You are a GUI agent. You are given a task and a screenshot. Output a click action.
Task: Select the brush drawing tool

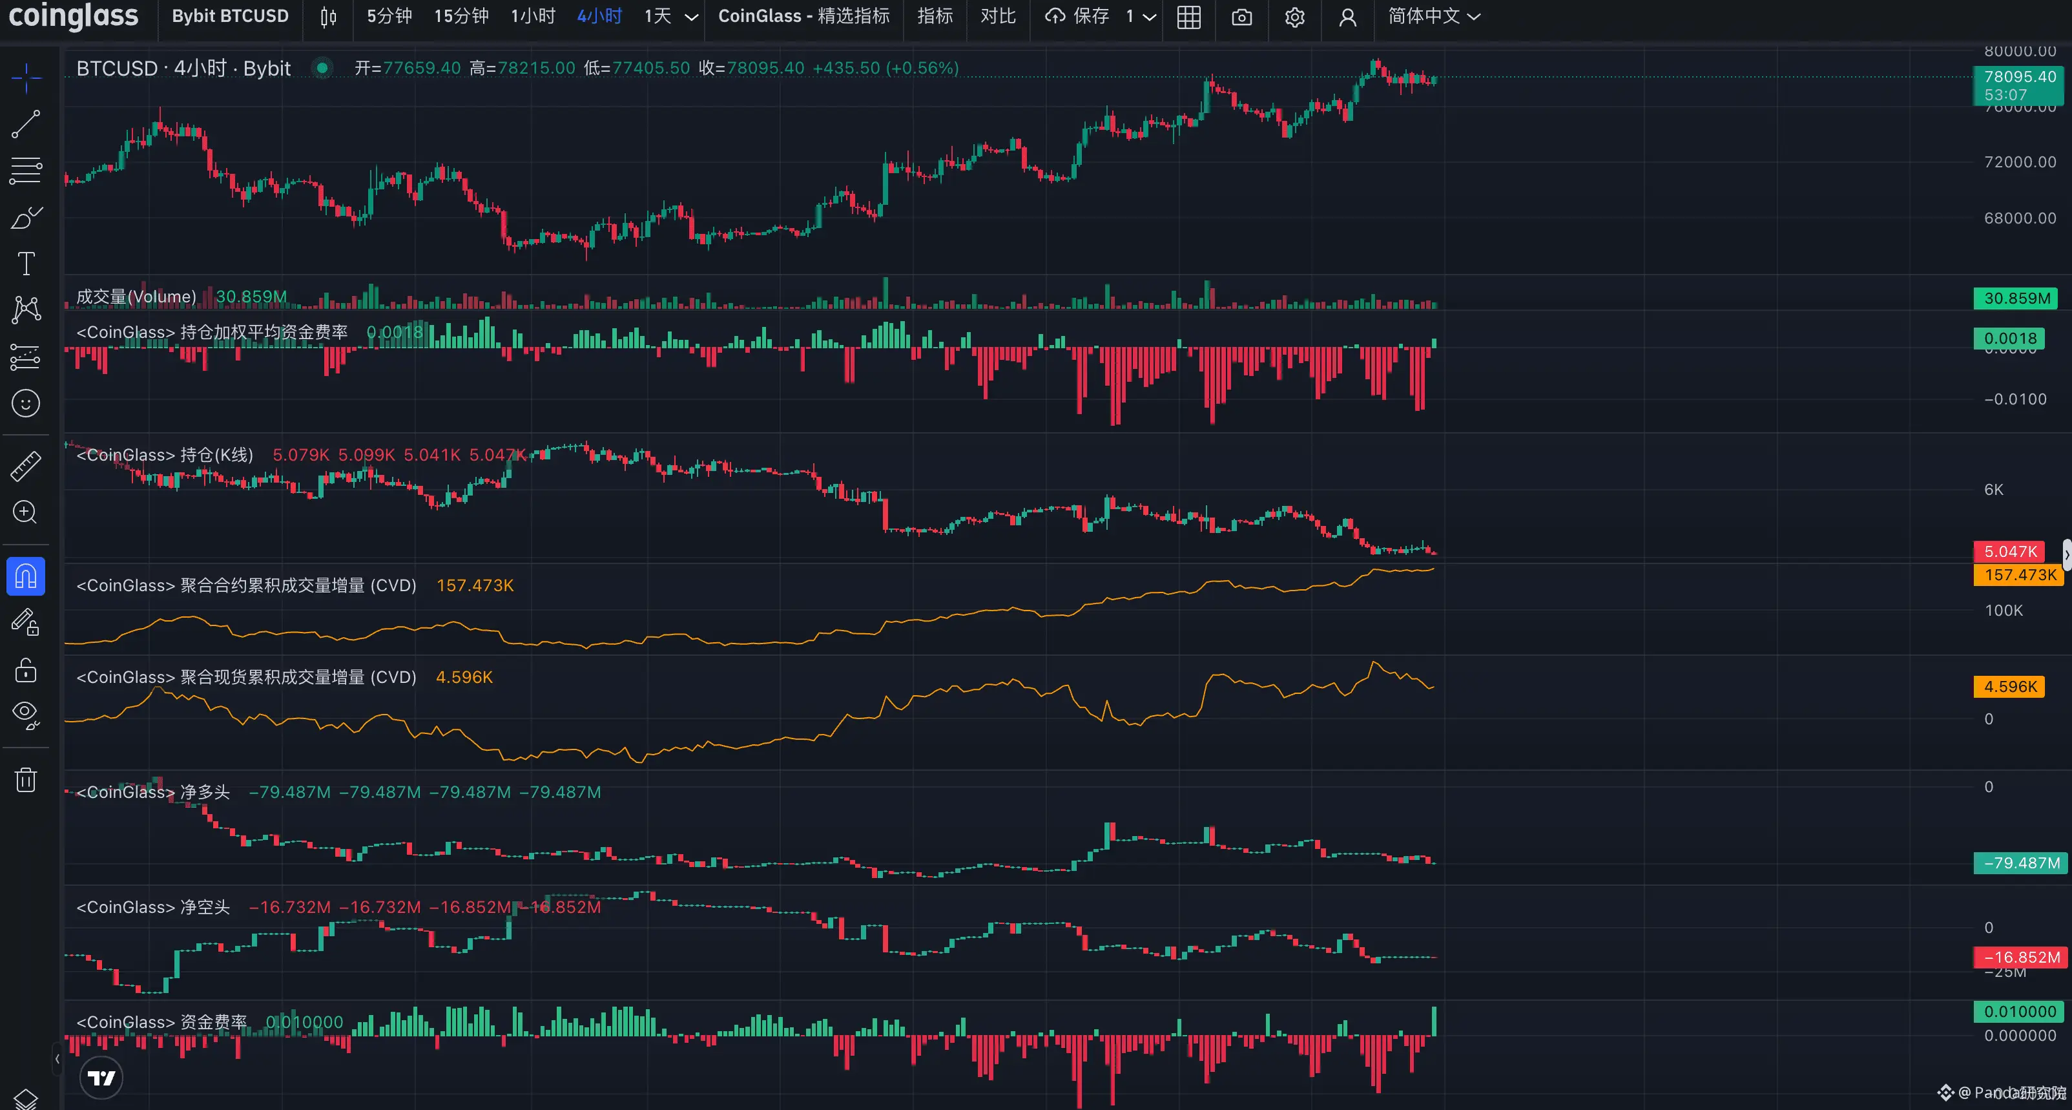click(x=26, y=218)
